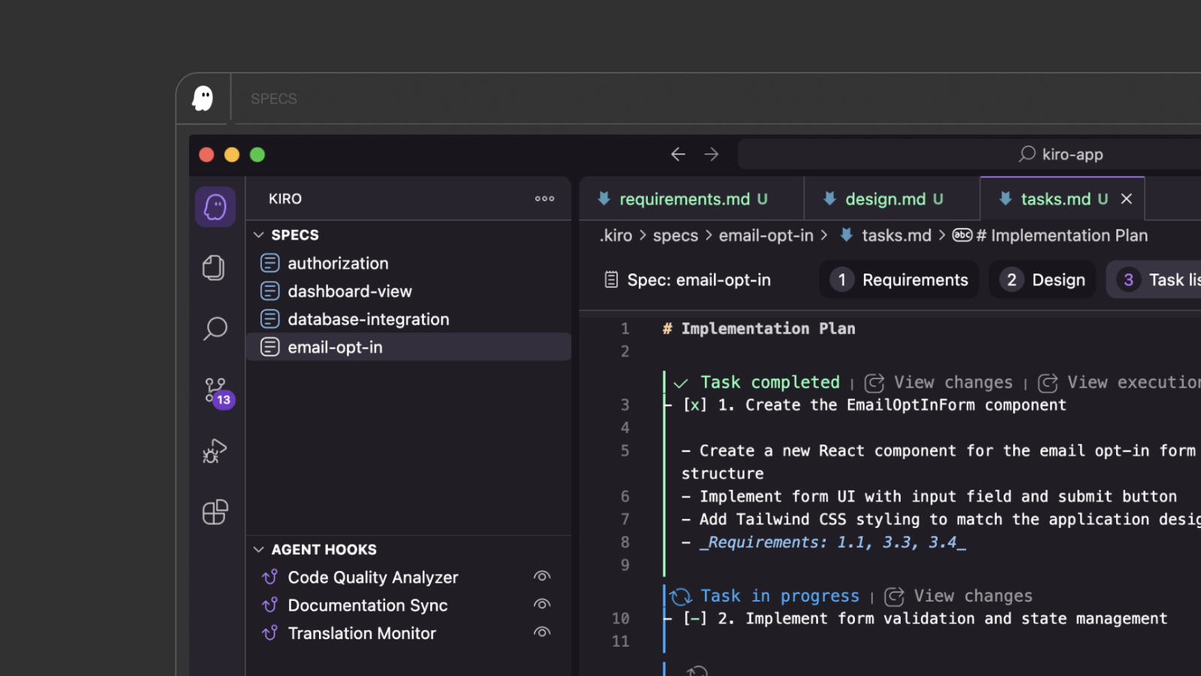The height and width of the screenshot is (676, 1201).
Task: Click View changes for the completed task
Action: pos(939,382)
